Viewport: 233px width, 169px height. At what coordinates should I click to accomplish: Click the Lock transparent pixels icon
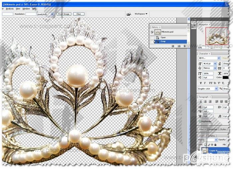(205, 145)
